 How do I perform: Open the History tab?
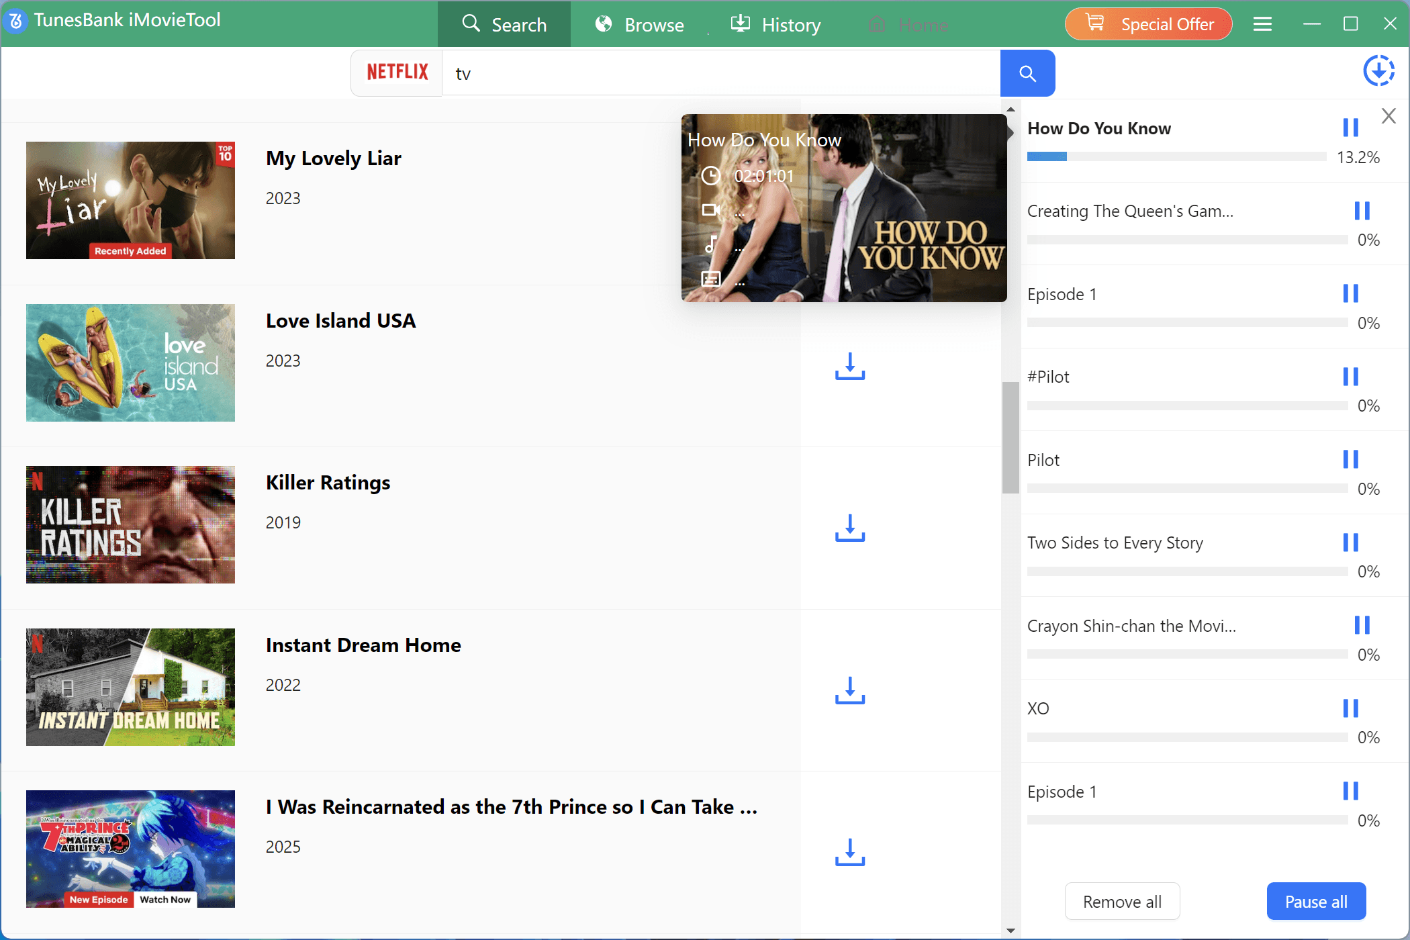tap(775, 25)
